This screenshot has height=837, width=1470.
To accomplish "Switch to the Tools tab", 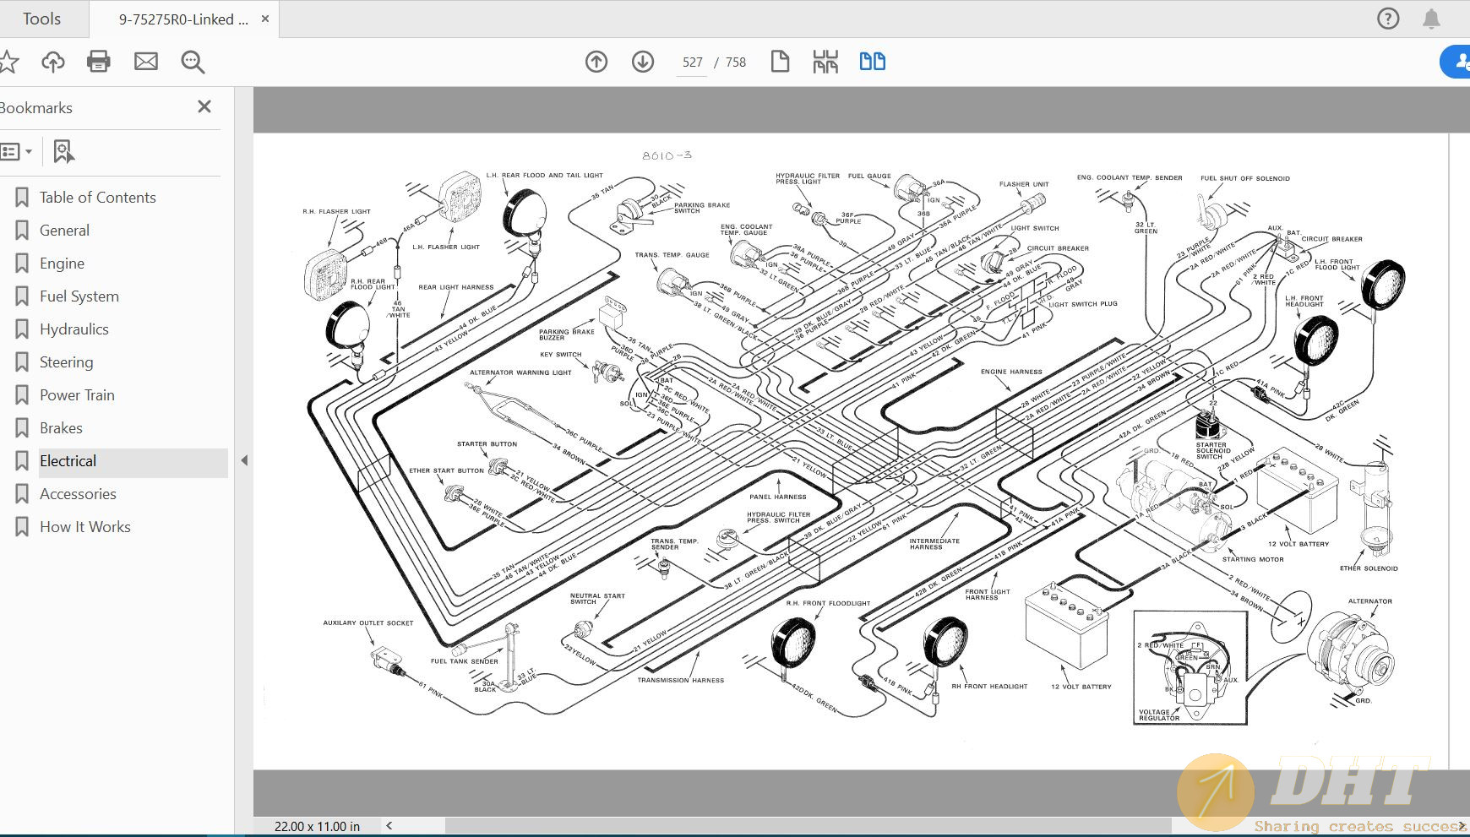I will point(44,18).
